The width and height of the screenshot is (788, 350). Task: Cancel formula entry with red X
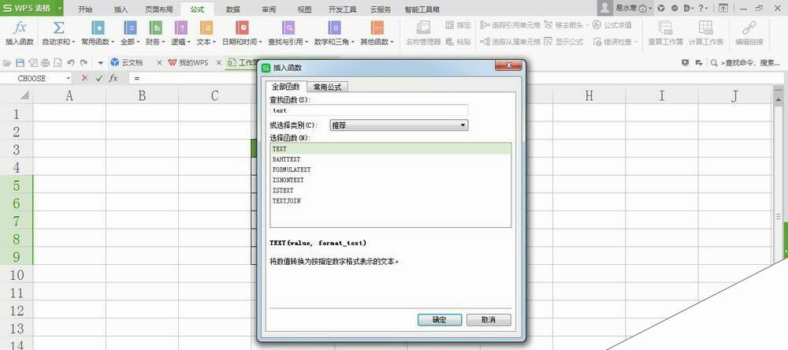84,79
